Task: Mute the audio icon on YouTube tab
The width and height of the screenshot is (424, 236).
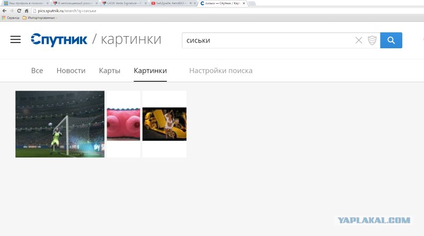Action: (191, 3)
